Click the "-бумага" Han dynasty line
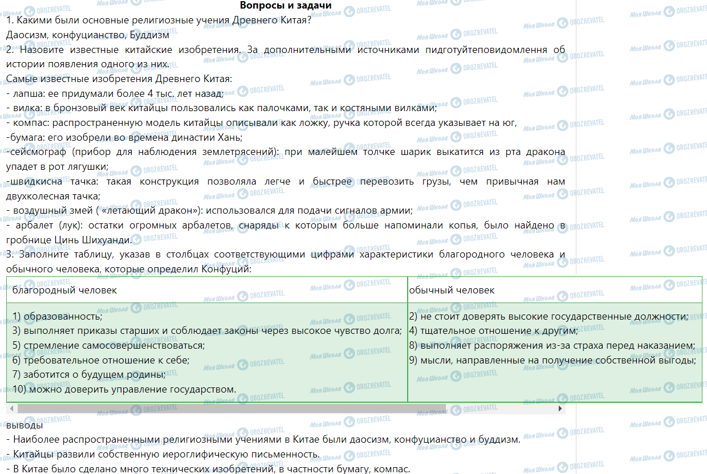The width and height of the screenshot is (707, 474). point(124,137)
